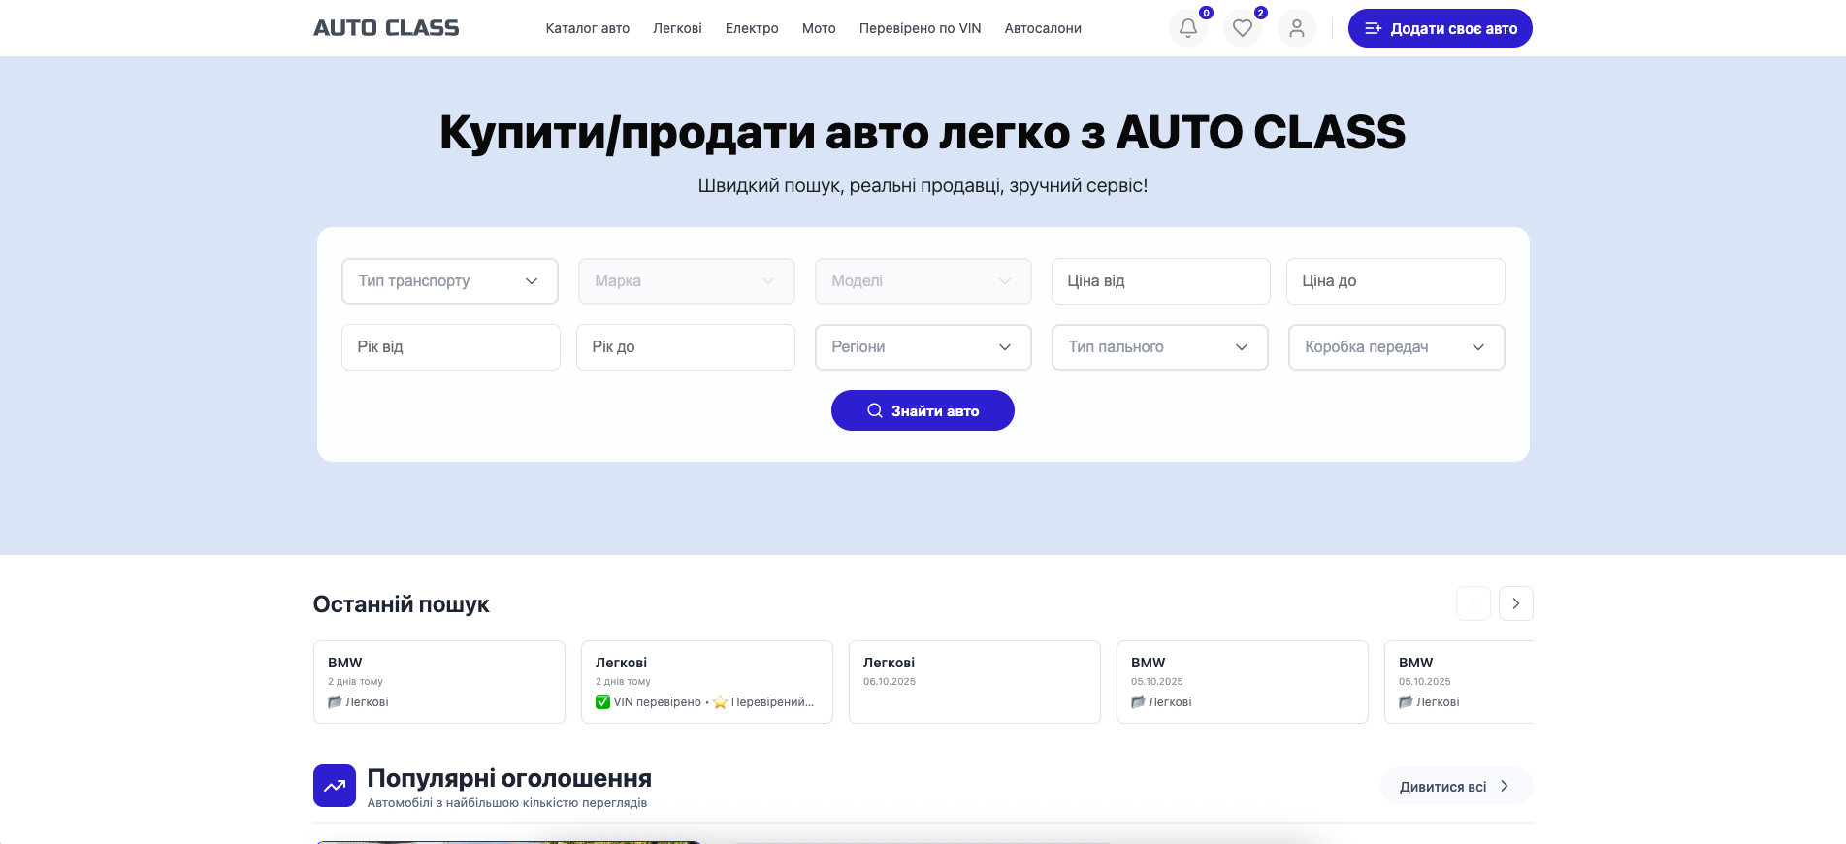Click the previous arrow in Останній пошук
Screen dimensions: 1846x844
(x=1473, y=603)
